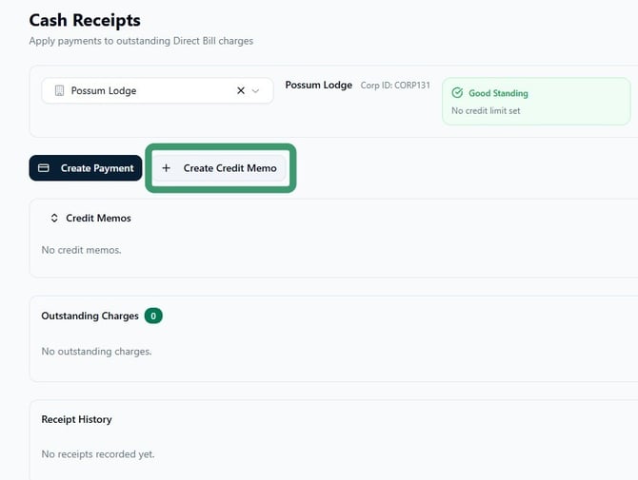Click the Cash Receipts page title
The width and height of the screenshot is (638, 480).
pos(85,20)
